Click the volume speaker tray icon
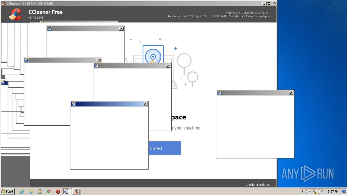Screen dimensions: 347x195 308,191
